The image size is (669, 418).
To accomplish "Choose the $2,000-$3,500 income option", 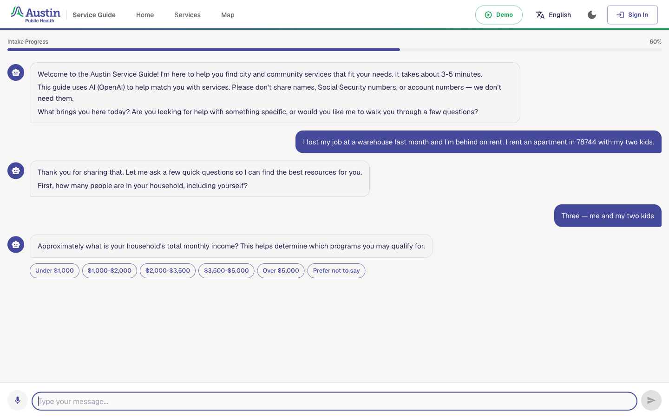I will pos(168,271).
